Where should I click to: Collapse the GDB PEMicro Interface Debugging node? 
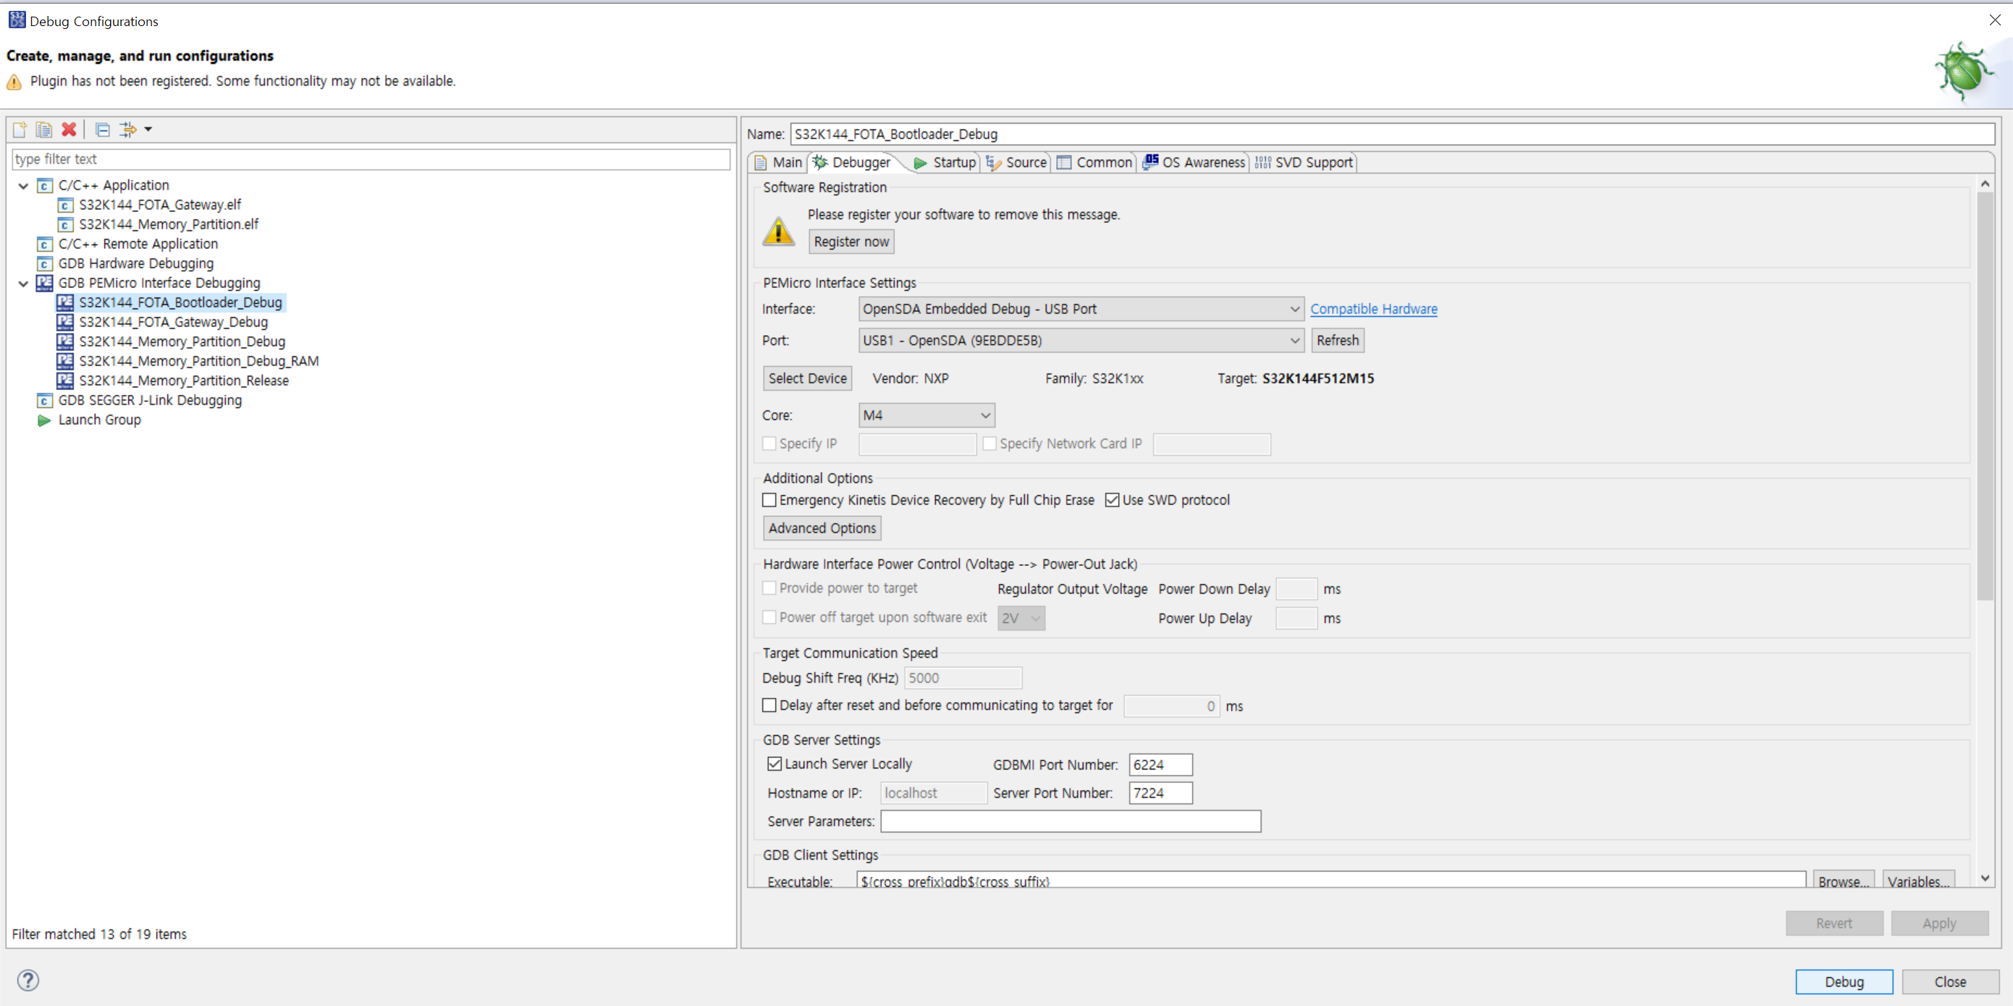[x=22, y=283]
